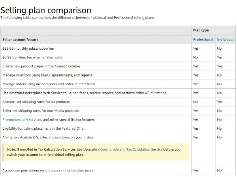This screenshot has height=177, width=237.
Task: Click the Seller account feature column header
Action: [x=23, y=39]
